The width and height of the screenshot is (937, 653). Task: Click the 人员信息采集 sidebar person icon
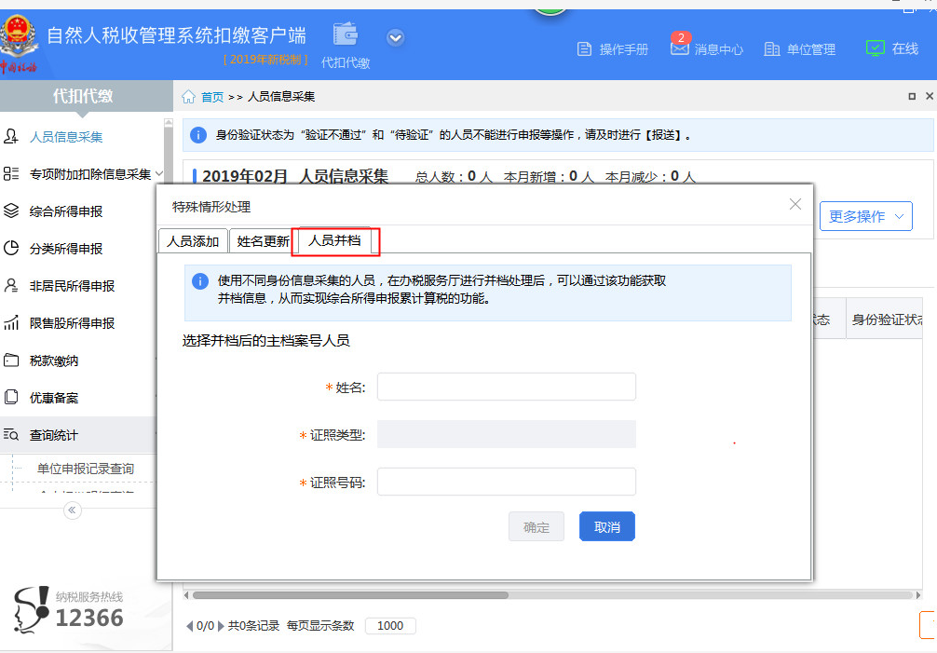11,136
